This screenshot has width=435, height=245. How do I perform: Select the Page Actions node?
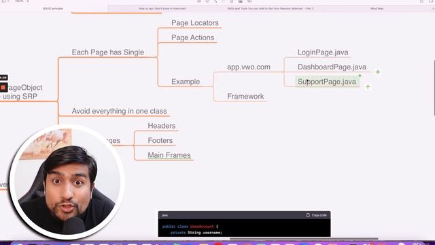click(x=192, y=37)
